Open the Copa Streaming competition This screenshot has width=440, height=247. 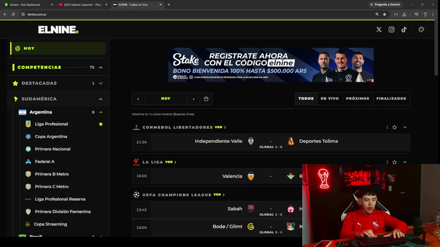(51, 224)
